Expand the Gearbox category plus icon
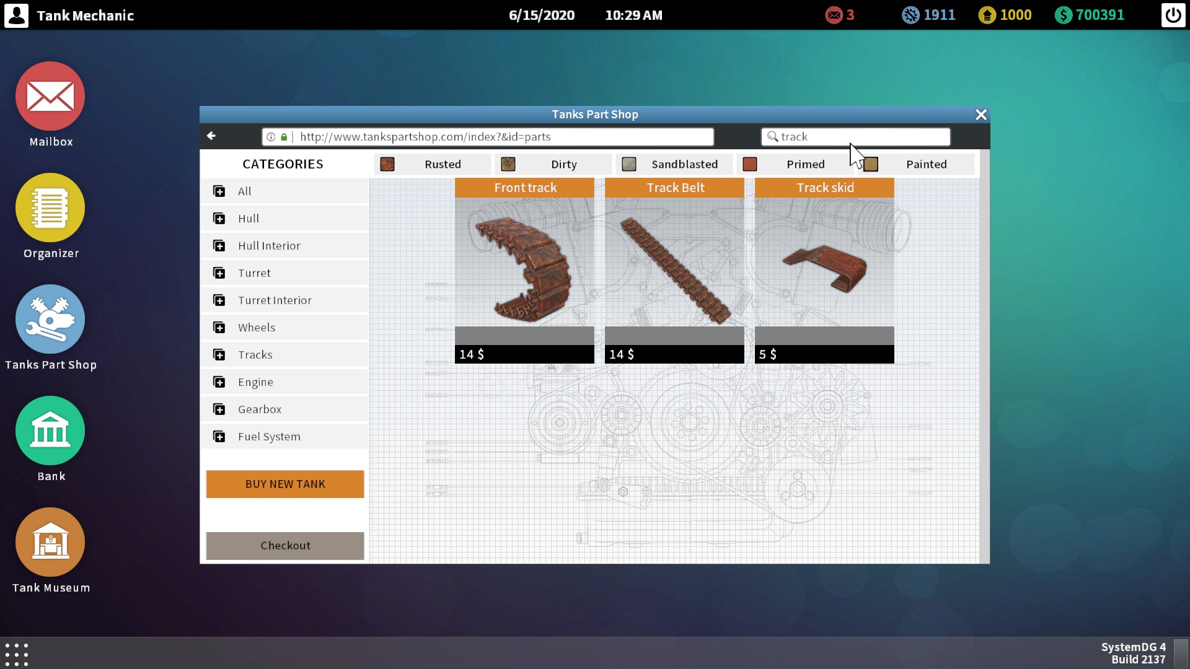Screen dimensions: 1190x669 click(219, 409)
